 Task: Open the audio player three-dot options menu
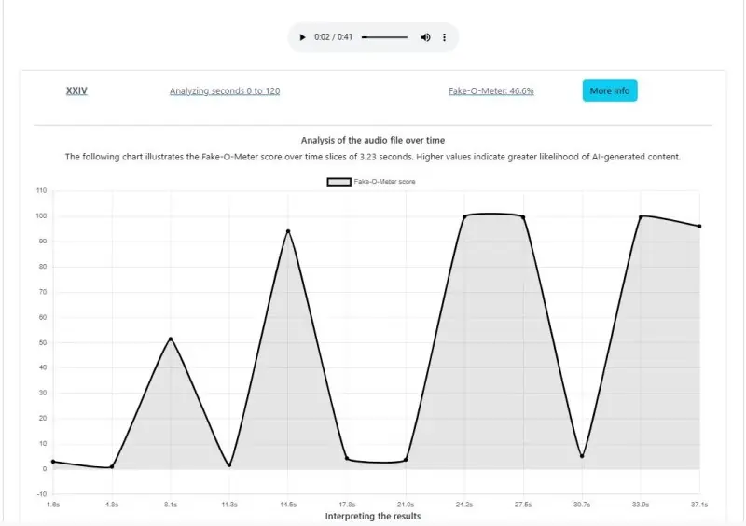coord(445,37)
